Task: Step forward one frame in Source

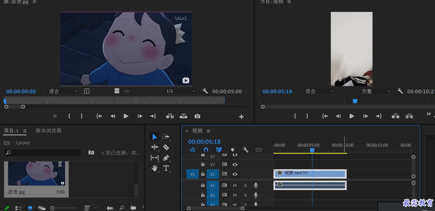Action: click(x=140, y=116)
